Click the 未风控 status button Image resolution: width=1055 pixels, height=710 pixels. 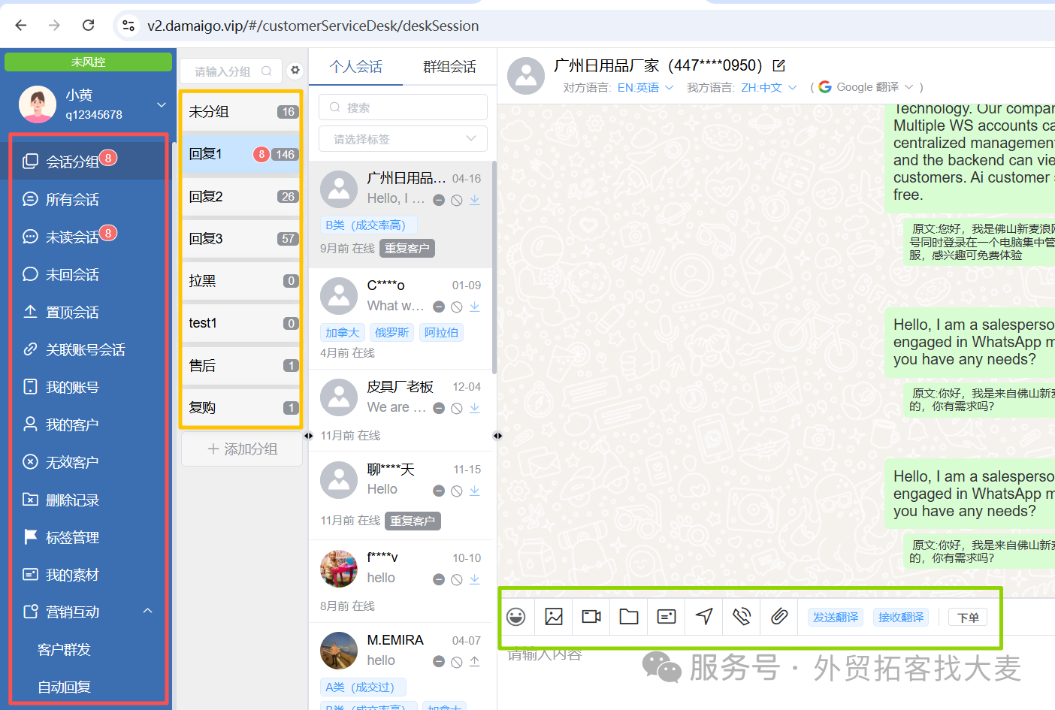88,62
